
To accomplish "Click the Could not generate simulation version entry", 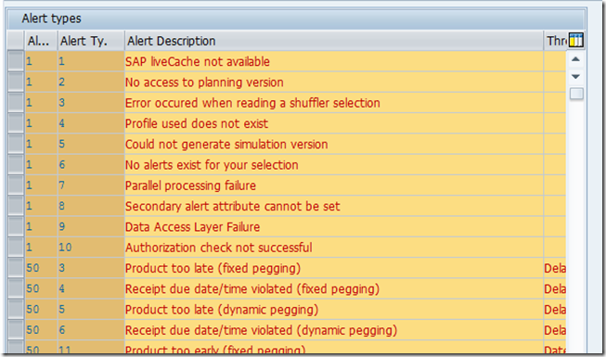I will click(x=226, y=144).
